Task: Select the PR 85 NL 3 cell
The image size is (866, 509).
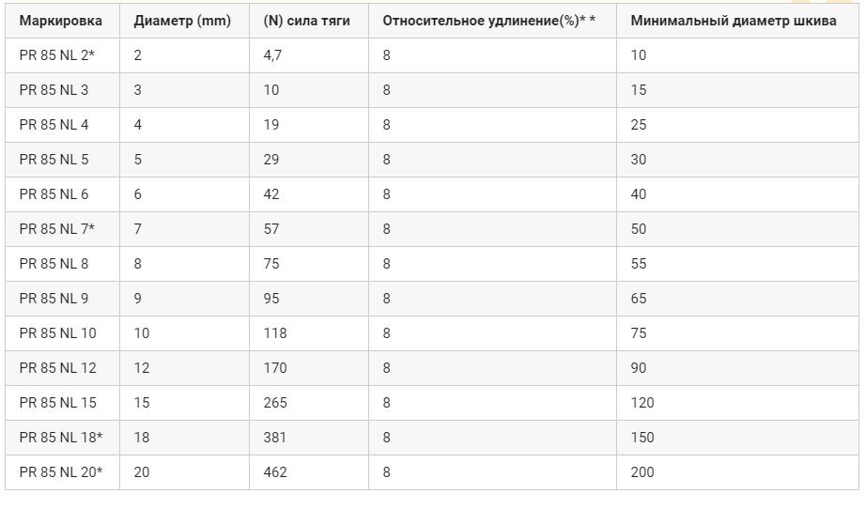Action: pos(62,90)
